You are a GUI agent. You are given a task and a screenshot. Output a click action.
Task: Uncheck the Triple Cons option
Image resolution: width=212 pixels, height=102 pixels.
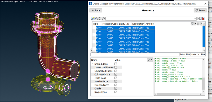coord(116,78)
